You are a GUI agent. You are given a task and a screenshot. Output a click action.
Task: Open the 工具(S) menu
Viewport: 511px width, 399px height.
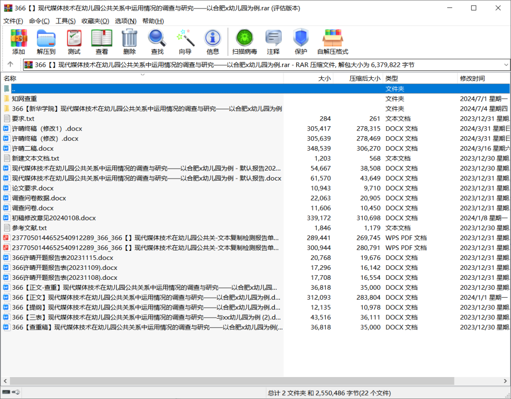click(65, 21)
